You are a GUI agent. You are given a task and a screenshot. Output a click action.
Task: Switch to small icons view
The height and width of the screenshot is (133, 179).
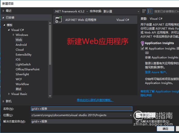coord(144,11)
